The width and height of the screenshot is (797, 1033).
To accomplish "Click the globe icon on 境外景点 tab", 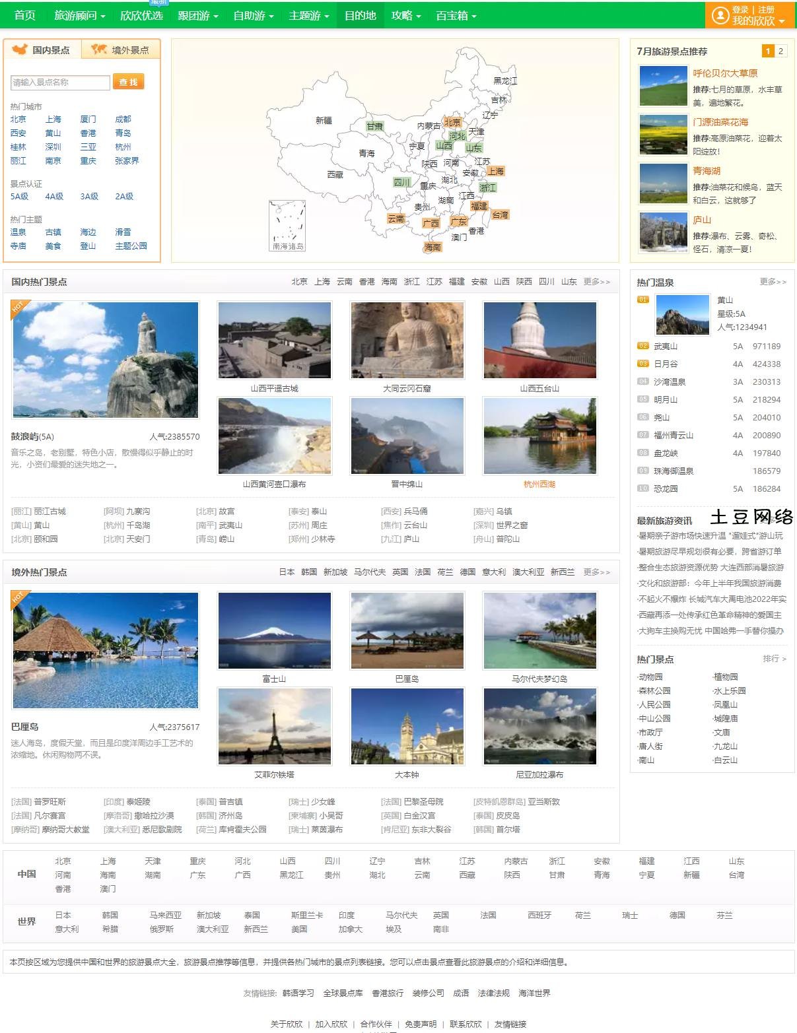I will click(96, 48).
